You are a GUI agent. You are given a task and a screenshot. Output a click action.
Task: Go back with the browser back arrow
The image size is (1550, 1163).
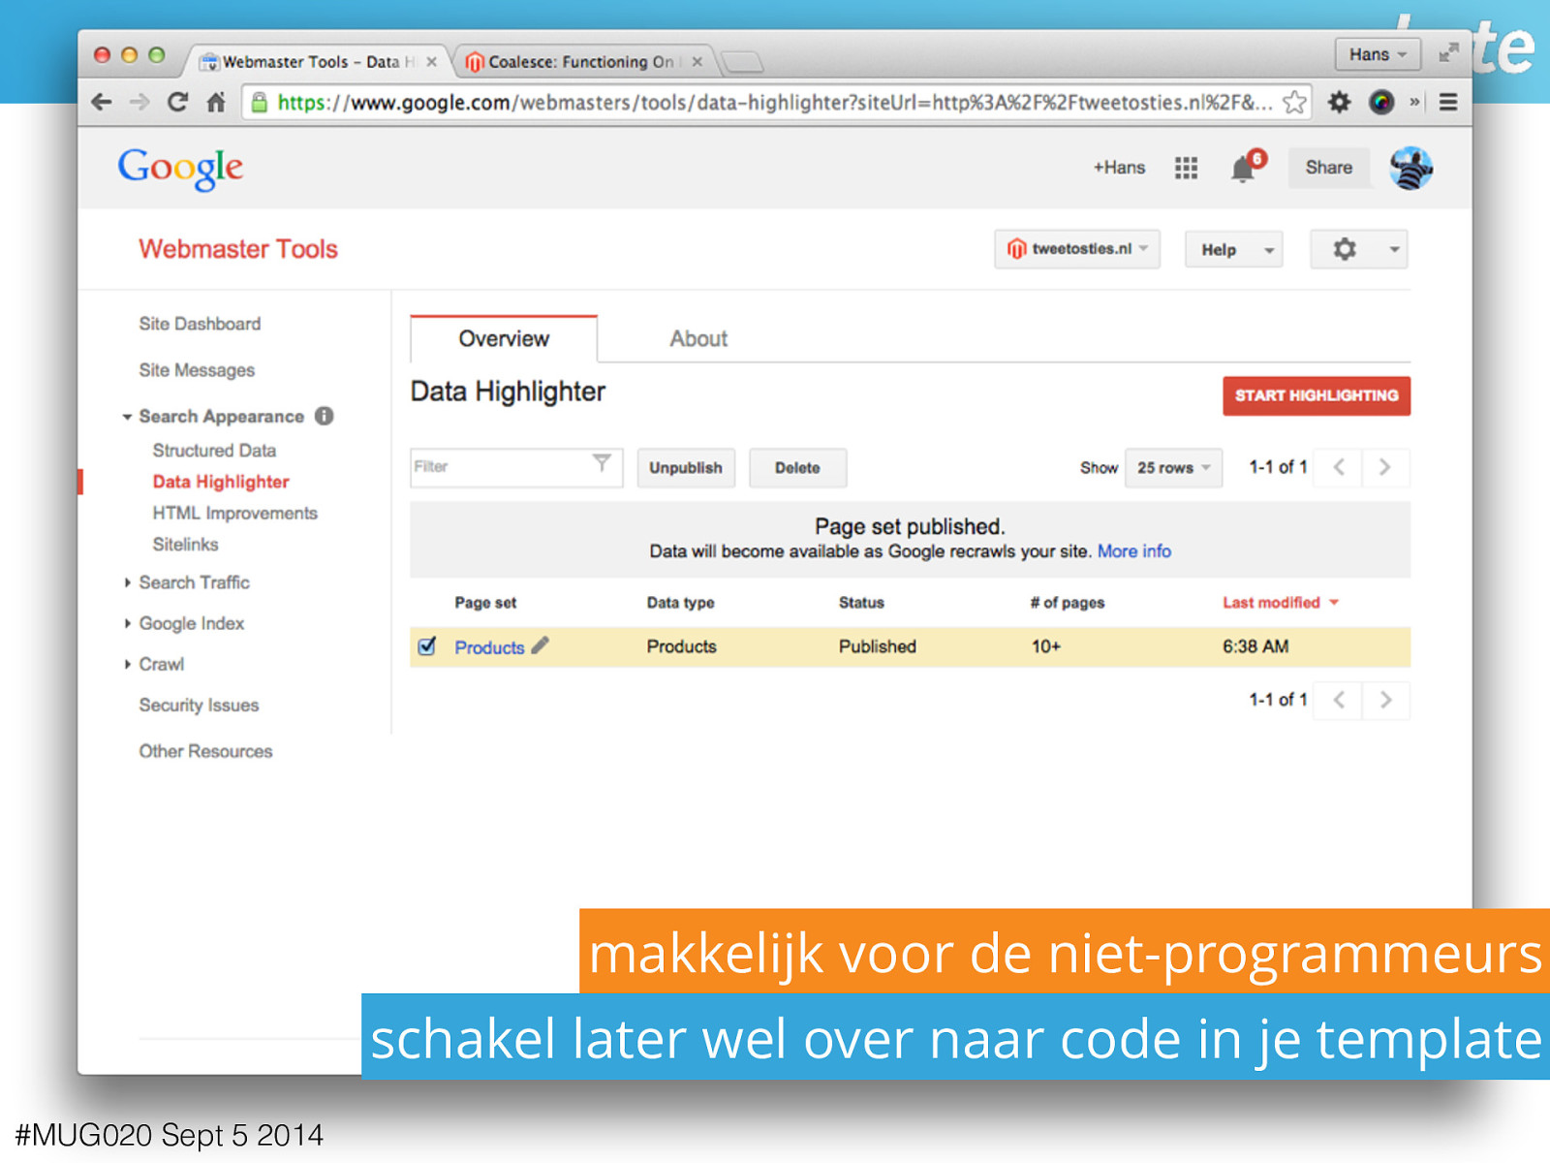(x=102, y=102)
